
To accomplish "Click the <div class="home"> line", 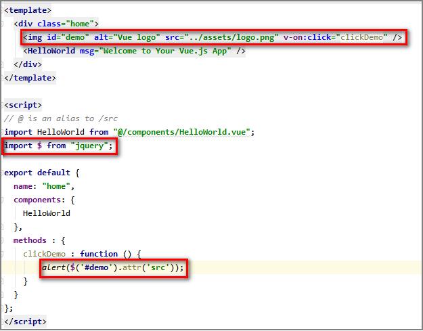I will (56, 24).
